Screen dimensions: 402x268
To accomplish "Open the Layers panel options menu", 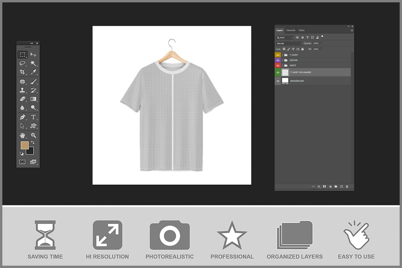I will point(352,30).
